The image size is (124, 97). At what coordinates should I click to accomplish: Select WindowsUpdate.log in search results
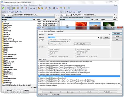click(x=48, y=86)
